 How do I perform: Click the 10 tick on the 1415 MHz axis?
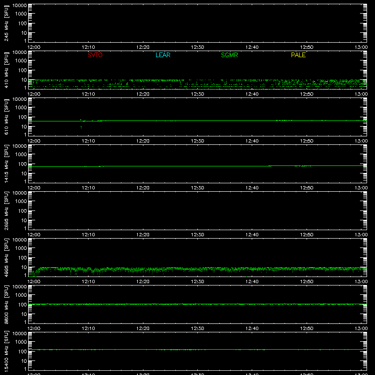24,173
